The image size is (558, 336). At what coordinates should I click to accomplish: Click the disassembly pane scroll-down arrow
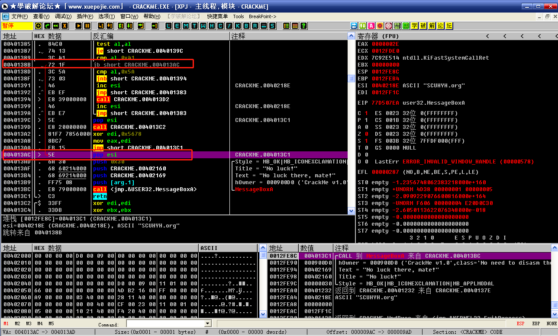(x=352, y=211)
